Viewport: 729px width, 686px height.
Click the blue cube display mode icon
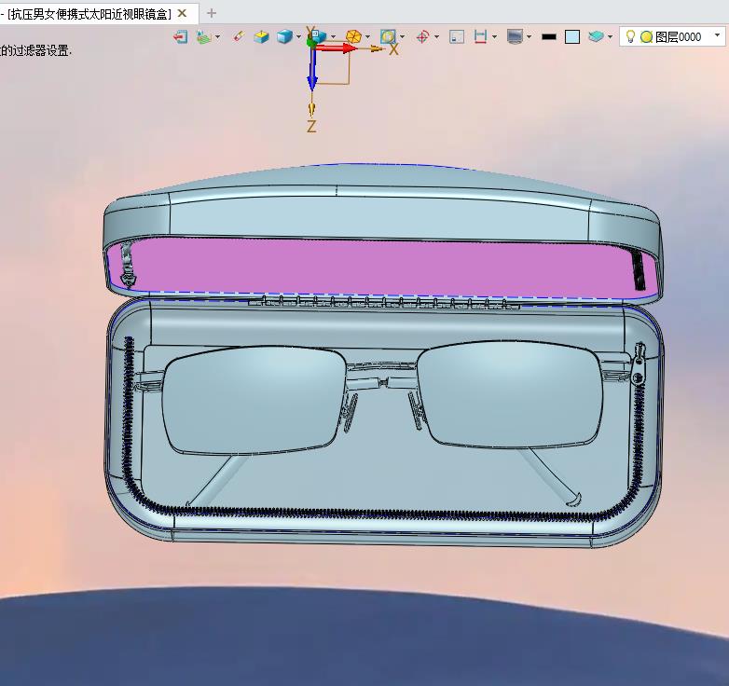click(284, 36)
